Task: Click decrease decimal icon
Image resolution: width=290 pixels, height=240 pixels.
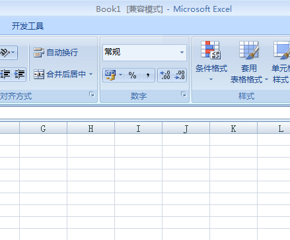Action: point(180,75)
